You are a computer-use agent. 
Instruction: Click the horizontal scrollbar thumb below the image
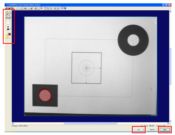(x=90, y=123)
